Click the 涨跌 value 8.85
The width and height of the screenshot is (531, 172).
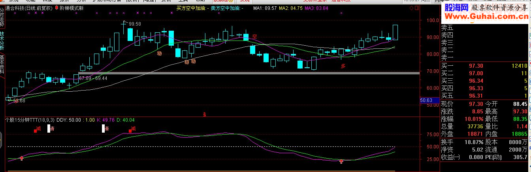477,111
